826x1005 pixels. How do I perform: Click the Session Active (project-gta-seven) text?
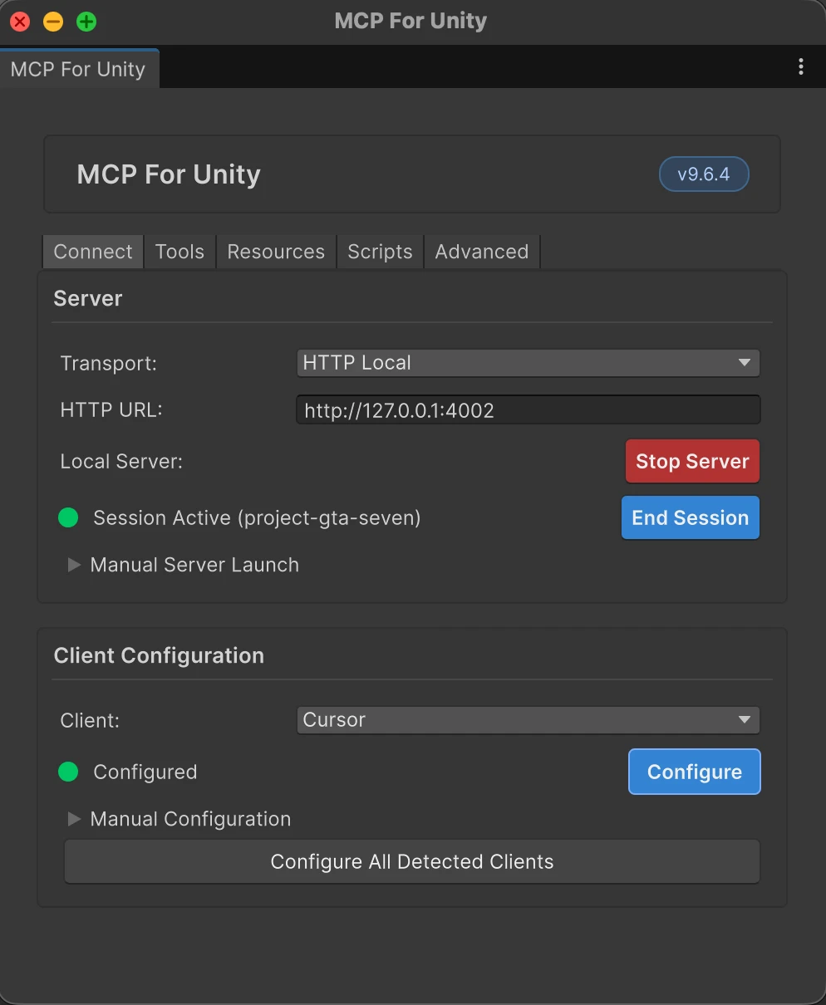[x=257, y=518]
